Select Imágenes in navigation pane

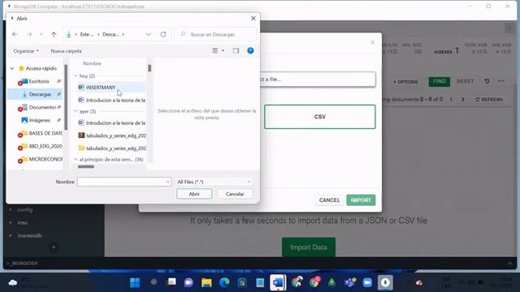39,120
